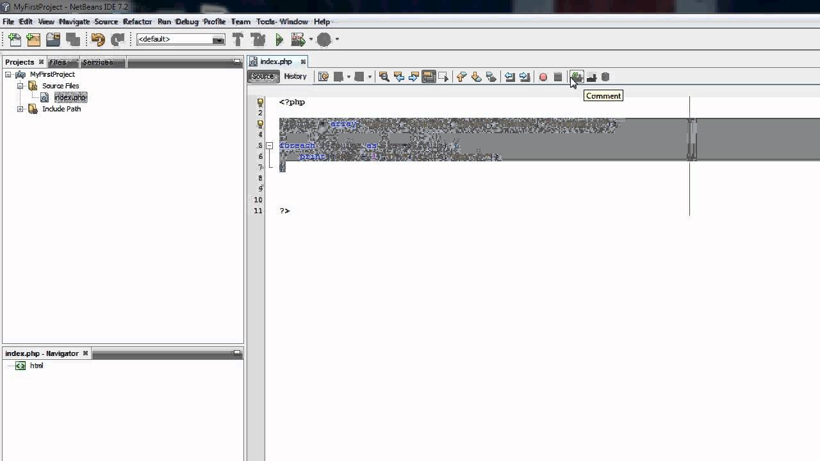
Task: Click Find Previous Occurrence icon
Action: tap(399, 77)
